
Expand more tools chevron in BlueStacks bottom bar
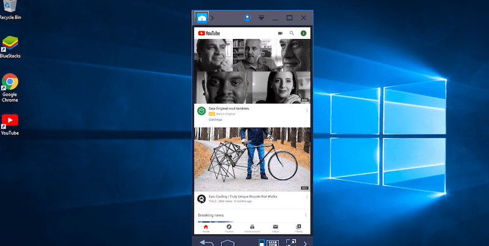pyautogui.click(x=305, y=243)
